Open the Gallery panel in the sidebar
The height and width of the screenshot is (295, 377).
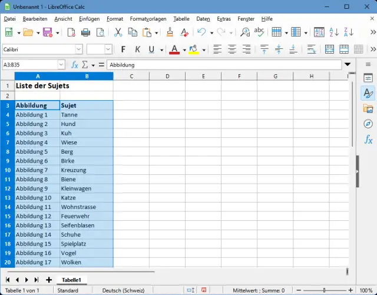coord(368,108)
